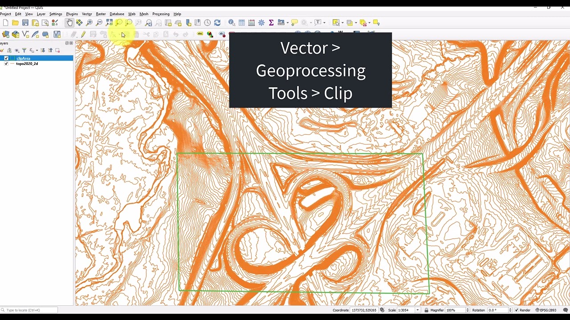Screen dimensions: 570x320
Task: Select the Text Annotation tool
Action: pyautogui.click(x=318, y=23)
